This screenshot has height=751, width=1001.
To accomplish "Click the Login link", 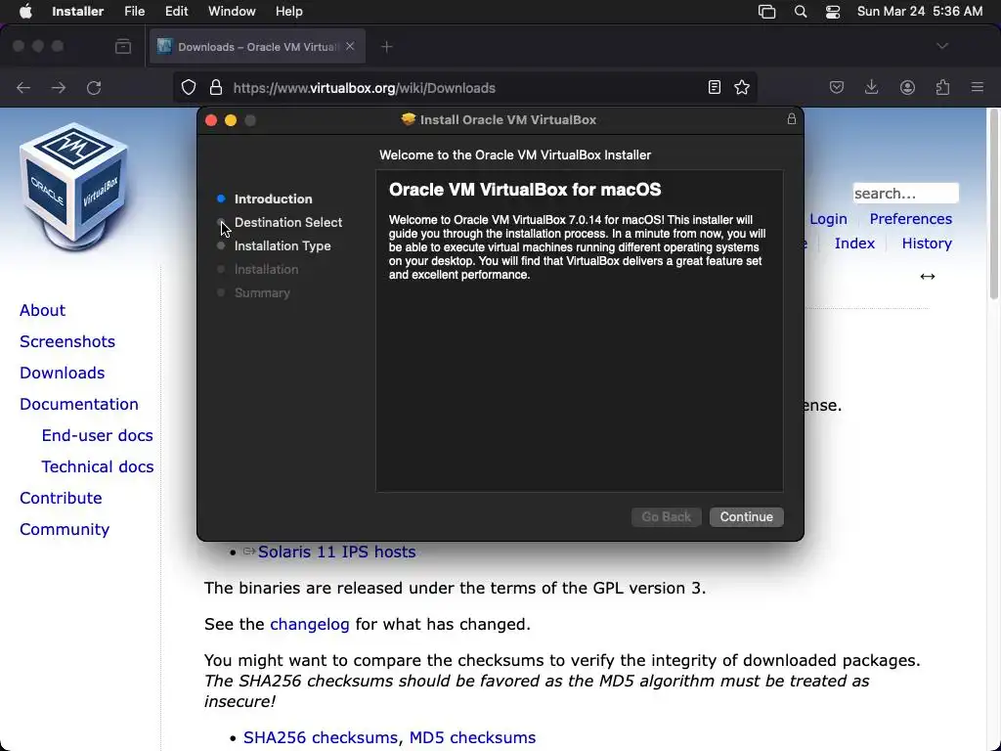I will point(828,219).
